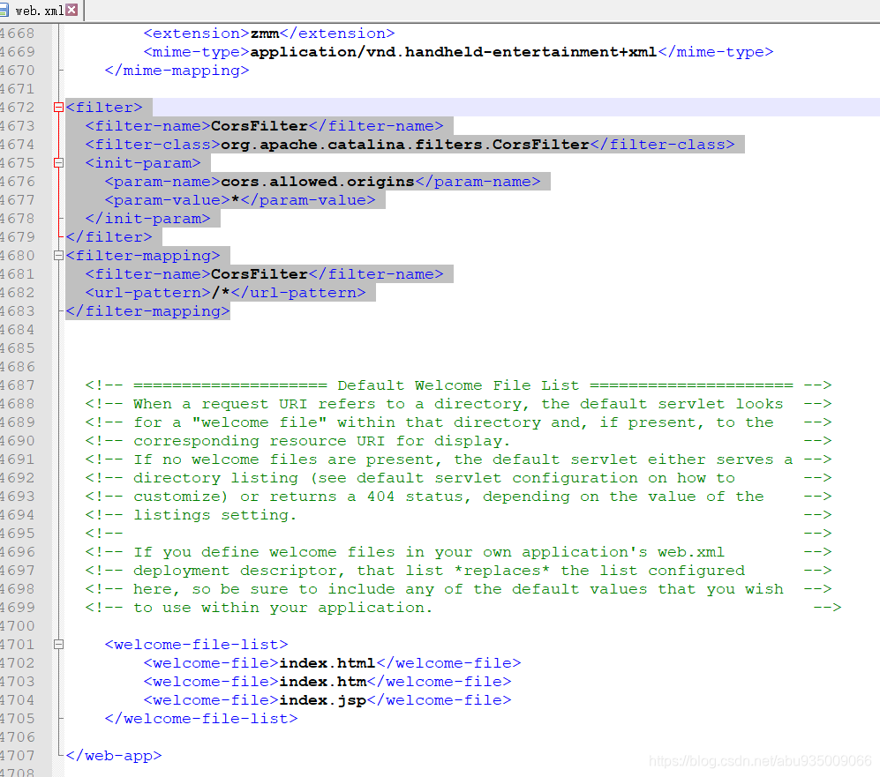This screenshot has width=880, height=777.
Task: Click CorsFilter on the filter-name line 4673
Action: pyautogui.click(x=259, y=126)
